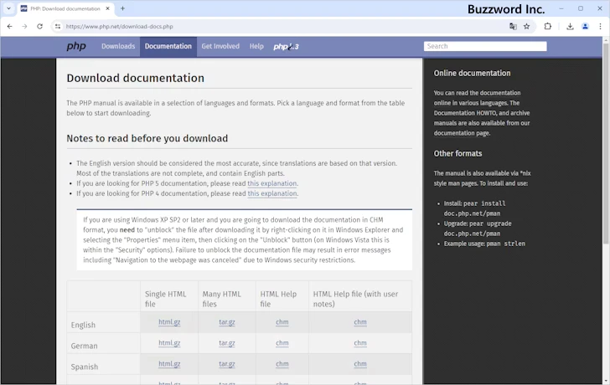Click the page vertical scrollbar thumb

pyautogui.click(x=606, y=144)
